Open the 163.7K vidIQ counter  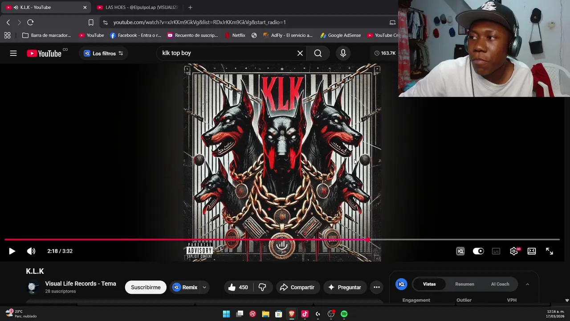point(385,53)
